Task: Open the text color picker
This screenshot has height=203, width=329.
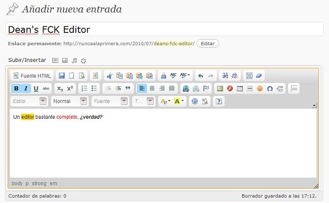Action: [166, 101]
